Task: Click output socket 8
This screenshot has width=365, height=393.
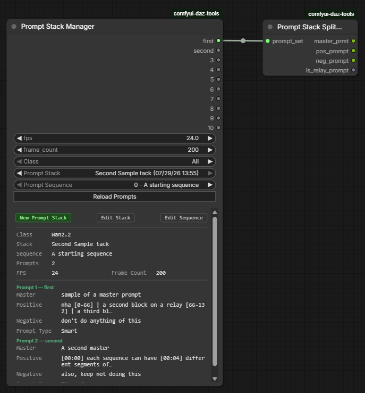Action: pyautogui.click(x=218, y=108)
